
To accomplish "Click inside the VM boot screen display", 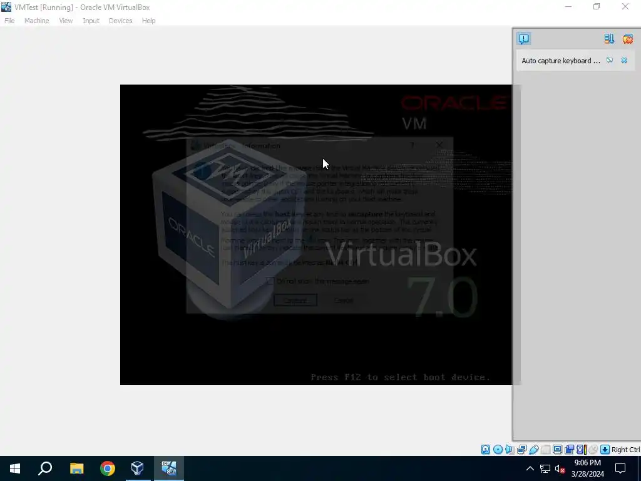I will pyautogui.click(x=315, y=234).
